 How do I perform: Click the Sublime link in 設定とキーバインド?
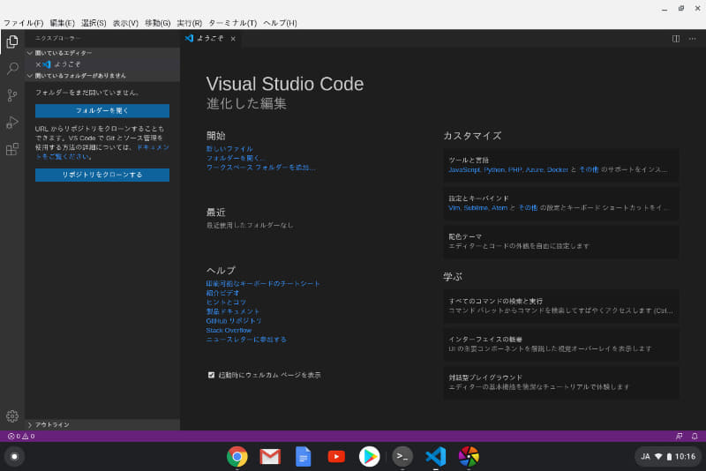tap(476, 208)
